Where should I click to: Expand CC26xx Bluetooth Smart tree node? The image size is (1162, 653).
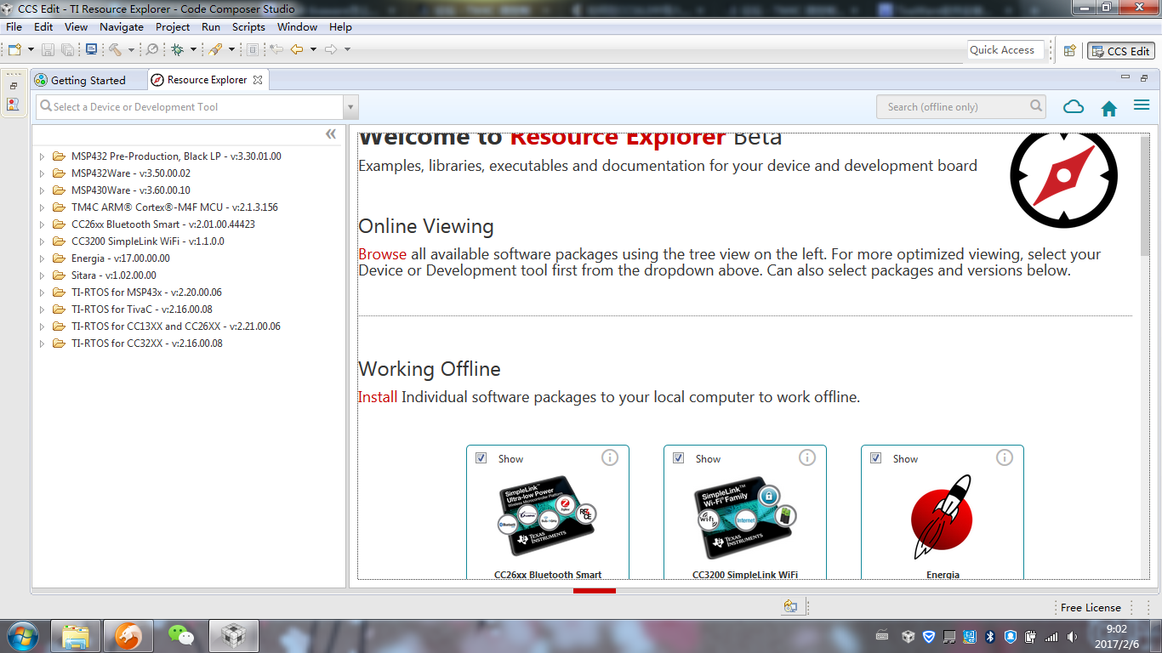click(x=42, y=224)
